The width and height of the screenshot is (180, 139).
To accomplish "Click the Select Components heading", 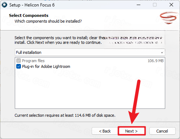I will 28,15.
